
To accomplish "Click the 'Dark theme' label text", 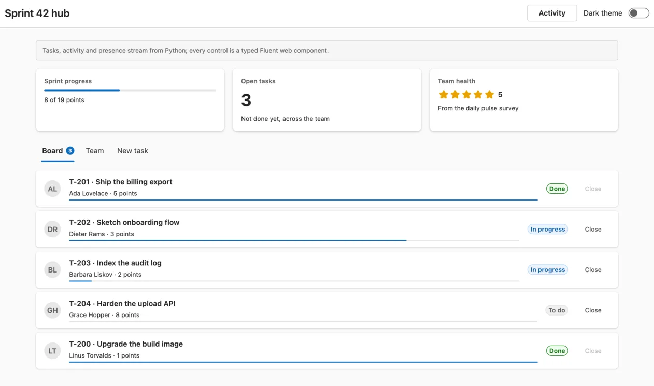I will click(x=603, y=13).
